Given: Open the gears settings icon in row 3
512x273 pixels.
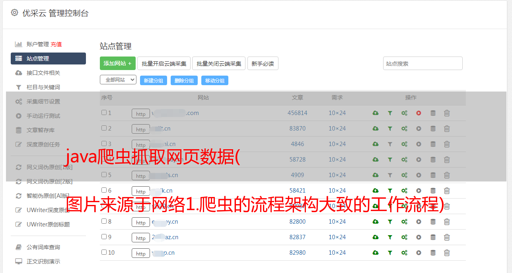Looking at the screenshot, I should 404,144.
